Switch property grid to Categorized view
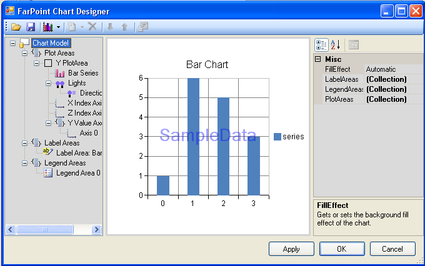Viewport: 425px width, 266px height. pos(321,45)
